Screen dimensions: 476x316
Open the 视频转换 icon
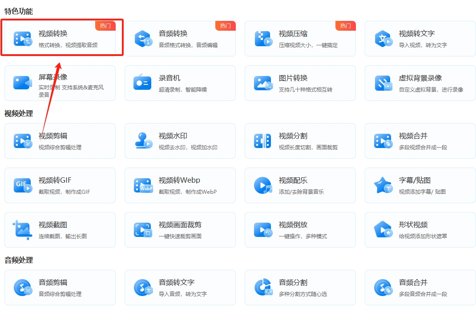coord(23,39)
